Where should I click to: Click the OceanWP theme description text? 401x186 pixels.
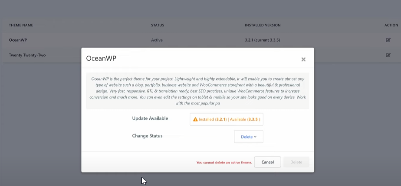(198, 91)
